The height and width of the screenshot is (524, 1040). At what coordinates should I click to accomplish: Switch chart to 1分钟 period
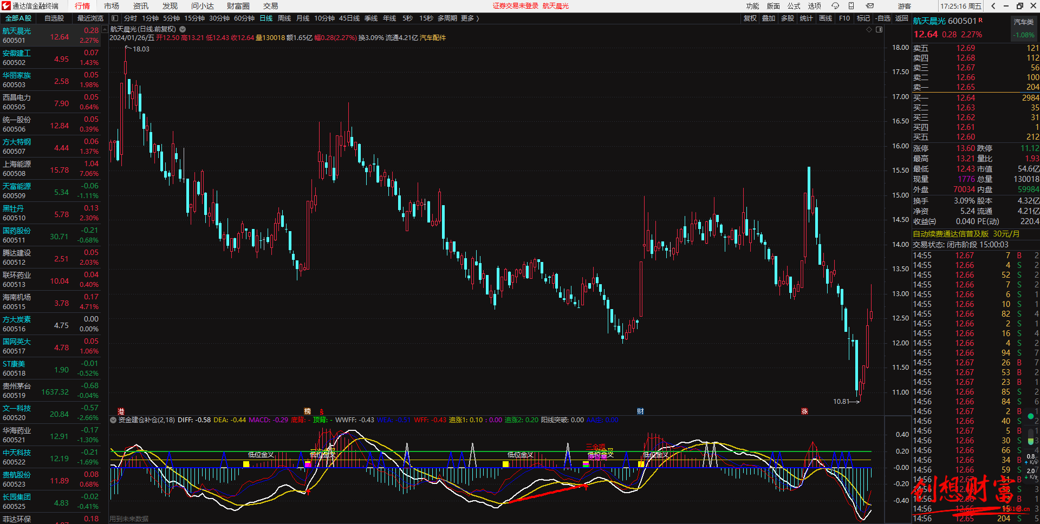pyautogui.click(x=150, y=18)
